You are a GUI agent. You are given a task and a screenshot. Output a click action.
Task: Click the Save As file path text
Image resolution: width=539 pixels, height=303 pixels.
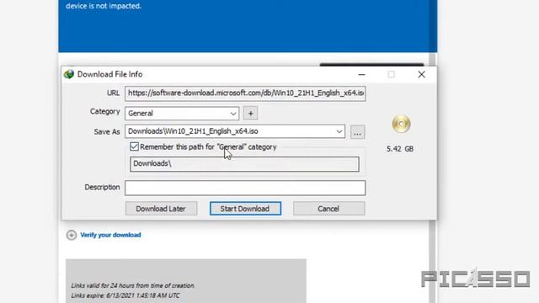193,131
